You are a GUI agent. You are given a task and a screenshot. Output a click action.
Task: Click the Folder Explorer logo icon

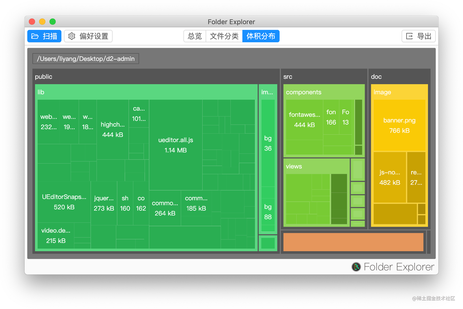[356, 266]
